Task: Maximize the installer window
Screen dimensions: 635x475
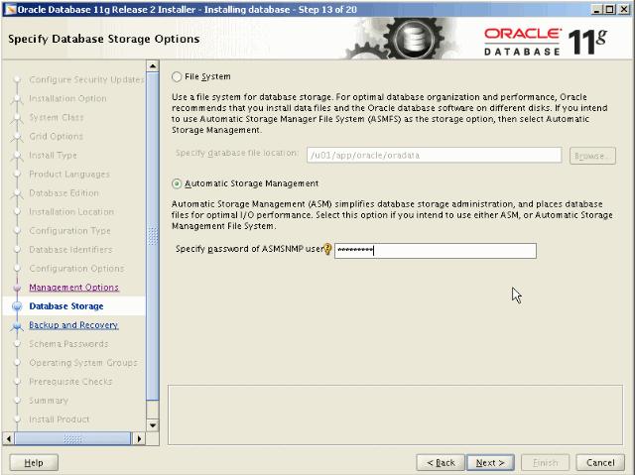Action: click(x=609, y=9)
